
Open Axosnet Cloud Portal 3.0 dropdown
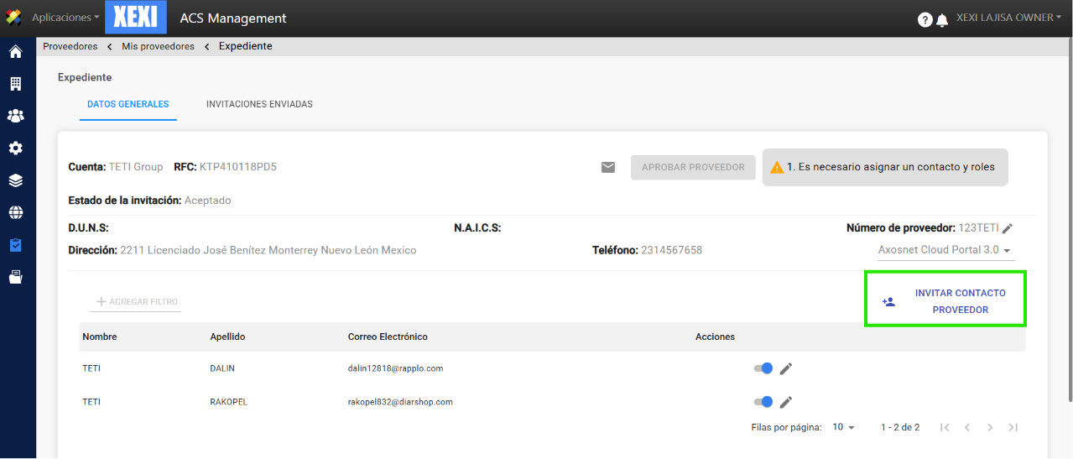pyautogui.click(x=945, y=250)
